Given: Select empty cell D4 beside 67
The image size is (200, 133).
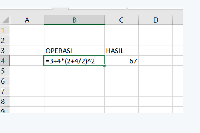Looking at the screenshot, I should click(155, 61).
